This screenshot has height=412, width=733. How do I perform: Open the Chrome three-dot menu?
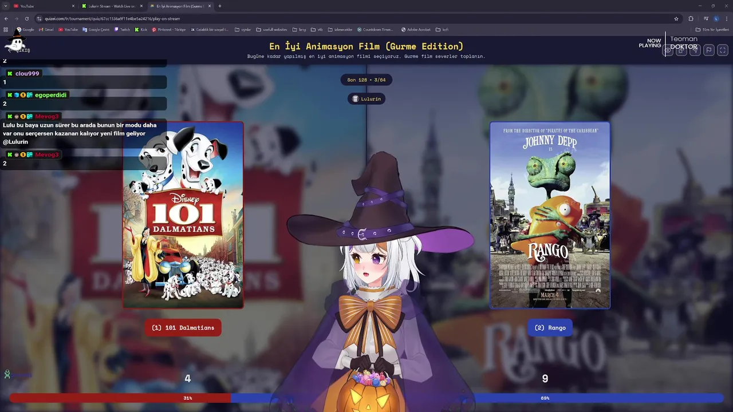pos(726,18)
